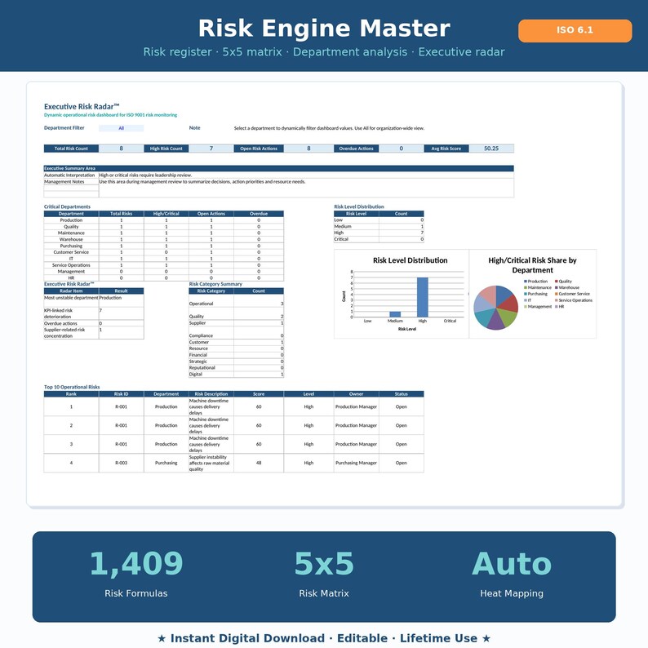This screenshot has width=648, height=648.
Task: Select the Radar Item column header
Action: 71,291
